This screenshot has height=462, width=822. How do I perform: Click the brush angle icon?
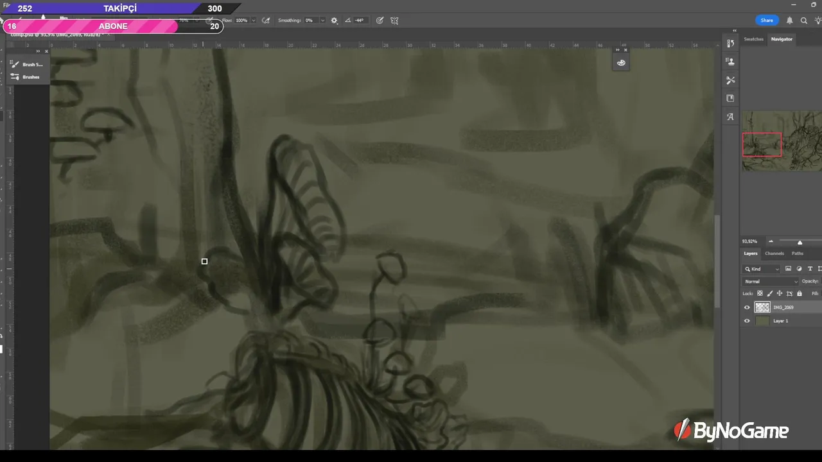click(348, 21)
